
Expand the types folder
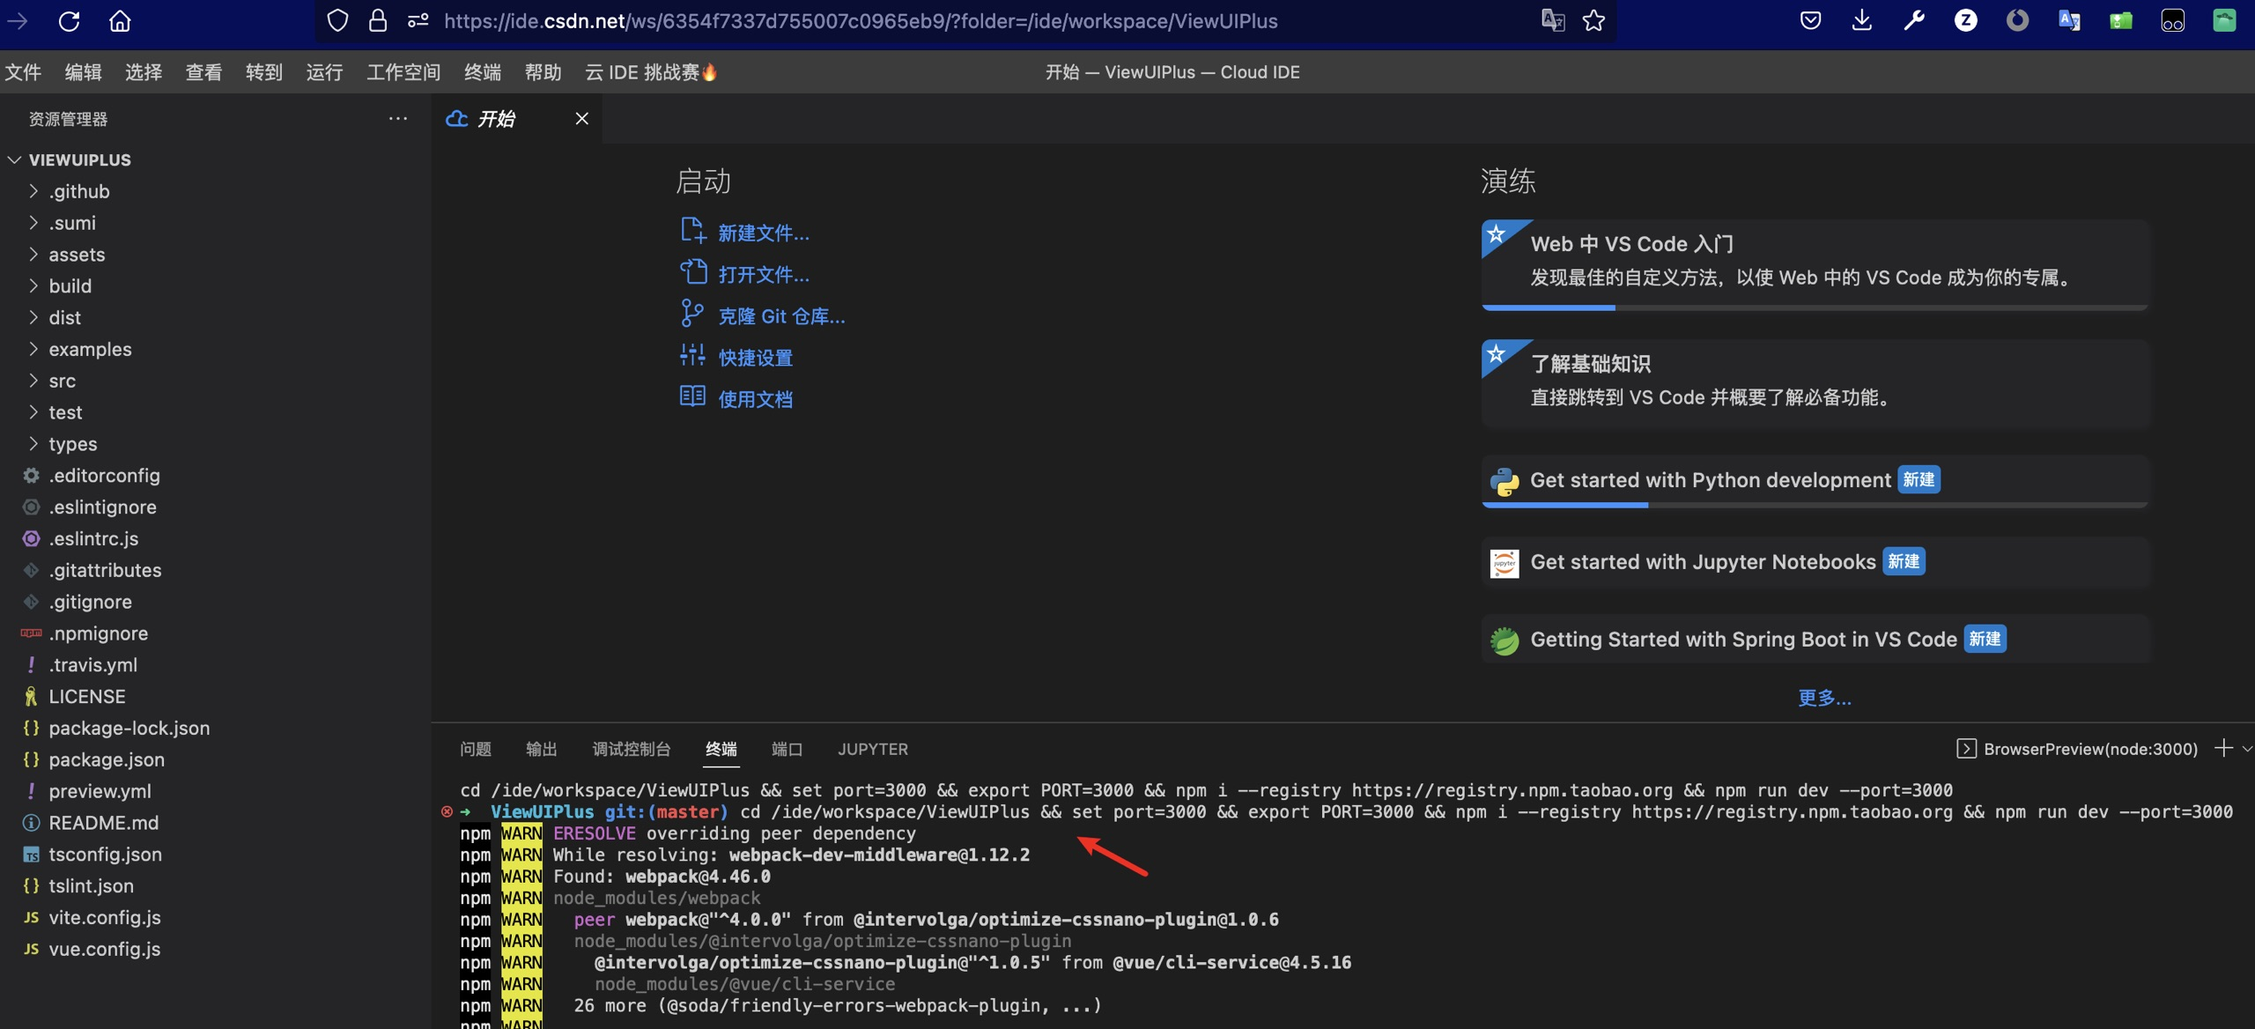point(33,443)
